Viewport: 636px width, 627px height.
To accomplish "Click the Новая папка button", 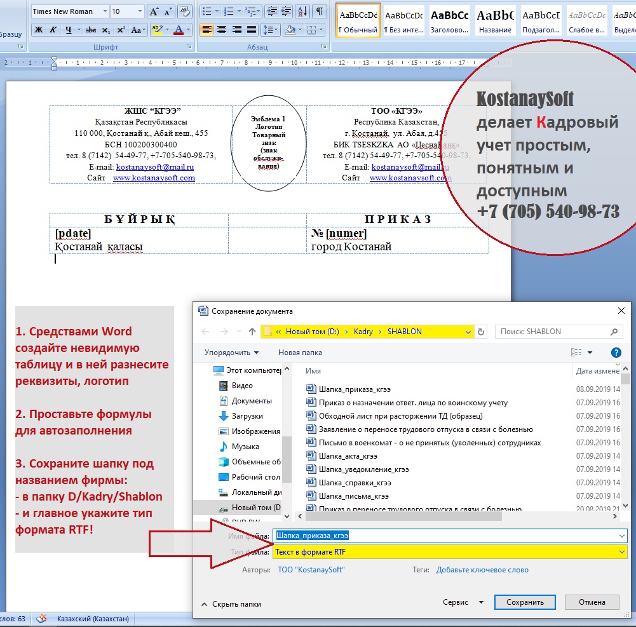I will [x=300, y=353].
